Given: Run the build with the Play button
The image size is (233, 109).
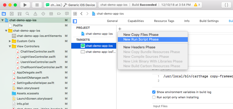Looking at the screenshot, I should [25, 5].
